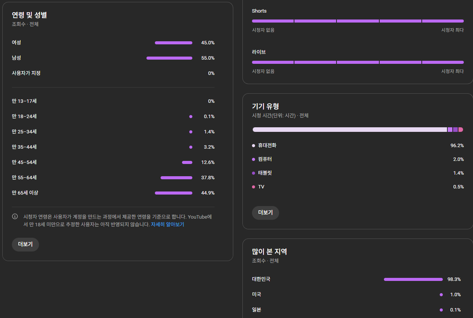Click the pink TV segment in device bar
This screenshot has width=473, height=318.
[461, 130]
